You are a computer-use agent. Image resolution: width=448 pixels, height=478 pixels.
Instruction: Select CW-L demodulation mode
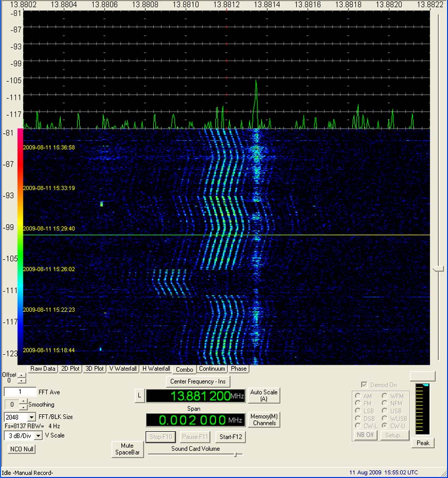(358, 425)
